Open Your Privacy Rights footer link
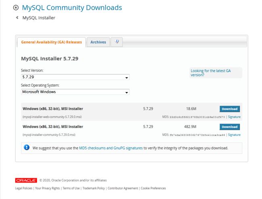262x199 pixels. (x=47, y=188)
